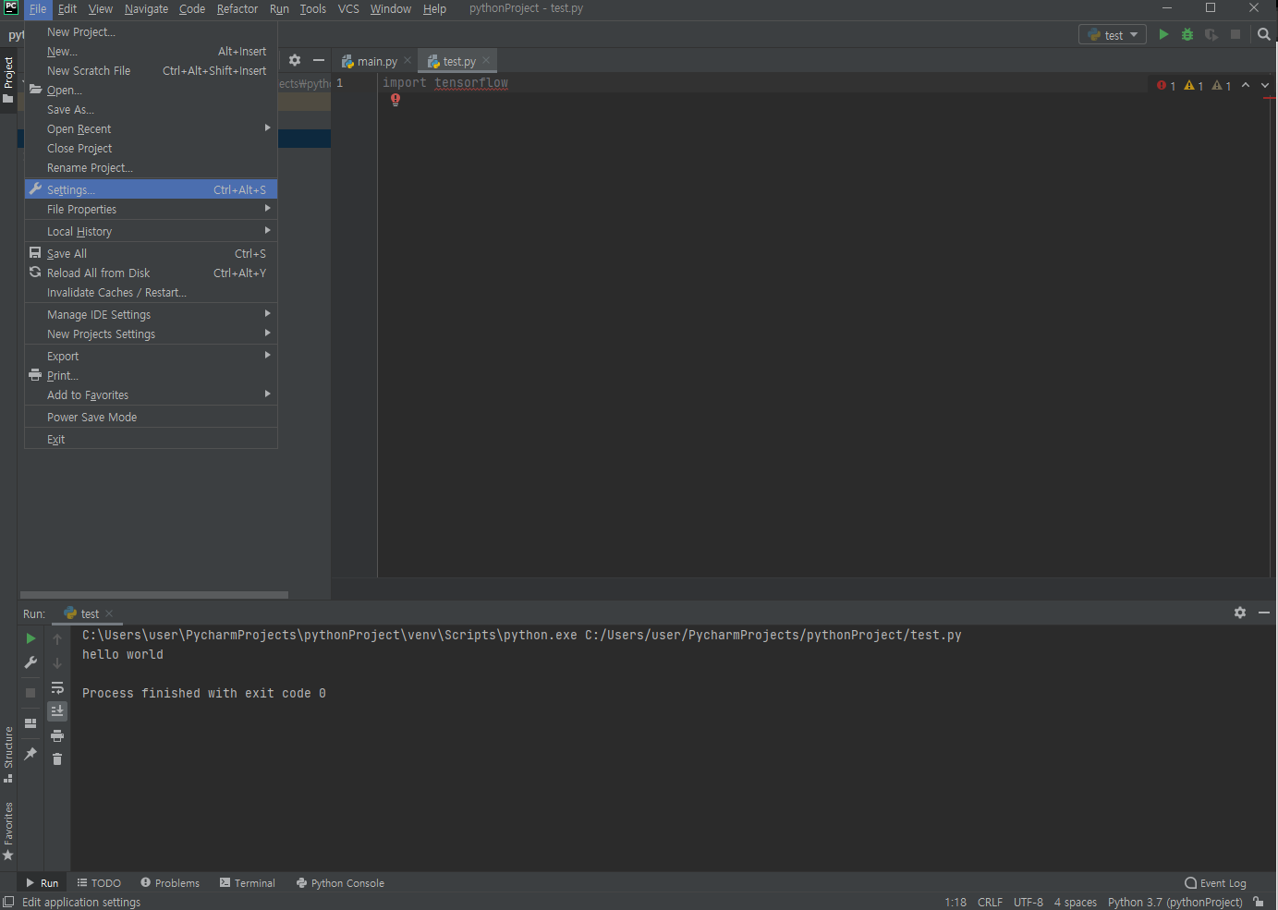
Task: Expand Local History submenu
Action: [x=152, y=231]
